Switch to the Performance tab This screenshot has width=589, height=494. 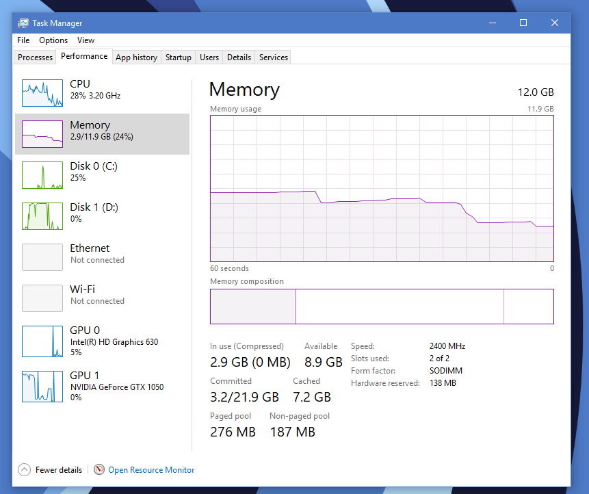pos(84,56)
